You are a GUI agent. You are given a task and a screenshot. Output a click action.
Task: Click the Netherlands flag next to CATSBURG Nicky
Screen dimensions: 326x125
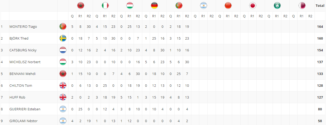(63, 50)
